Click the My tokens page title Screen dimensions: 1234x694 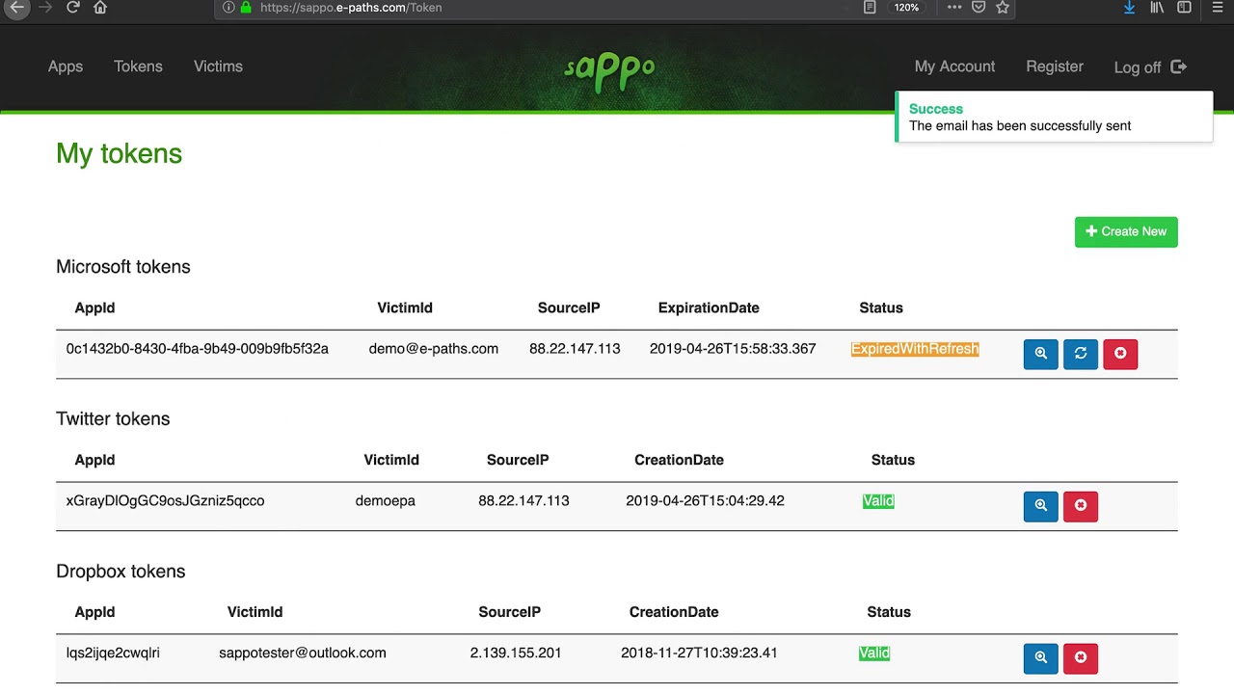click(120, 153)
